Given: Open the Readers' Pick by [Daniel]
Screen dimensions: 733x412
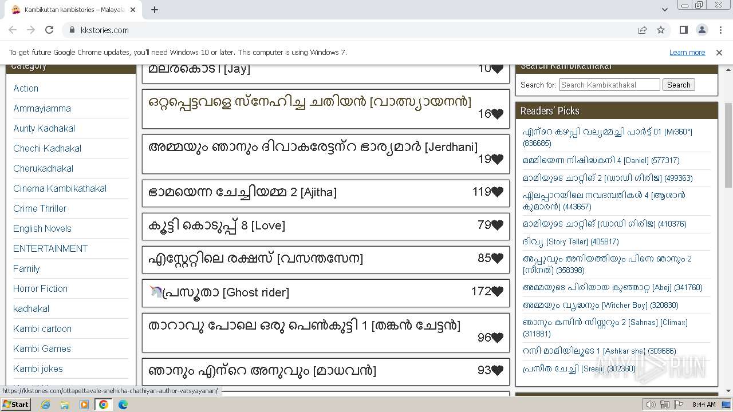Looking at the screenshot, I should [x=601, y=161].
